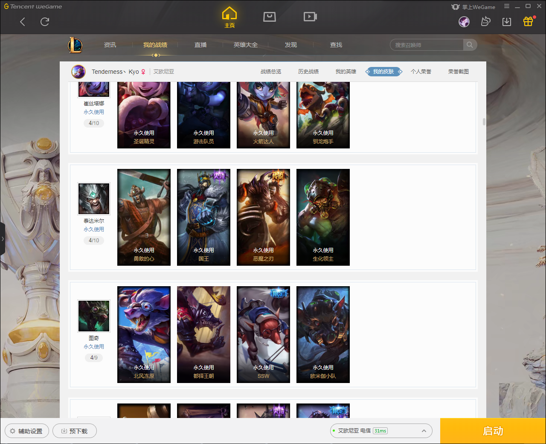Open the video play icon in top bar
546x444 pixels.
coord(310,17)
